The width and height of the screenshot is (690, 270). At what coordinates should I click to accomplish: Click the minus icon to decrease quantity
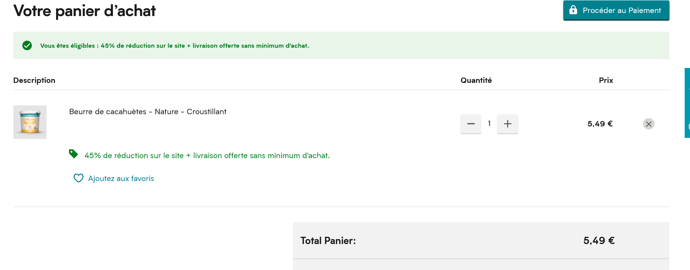(x=471, y=124)
